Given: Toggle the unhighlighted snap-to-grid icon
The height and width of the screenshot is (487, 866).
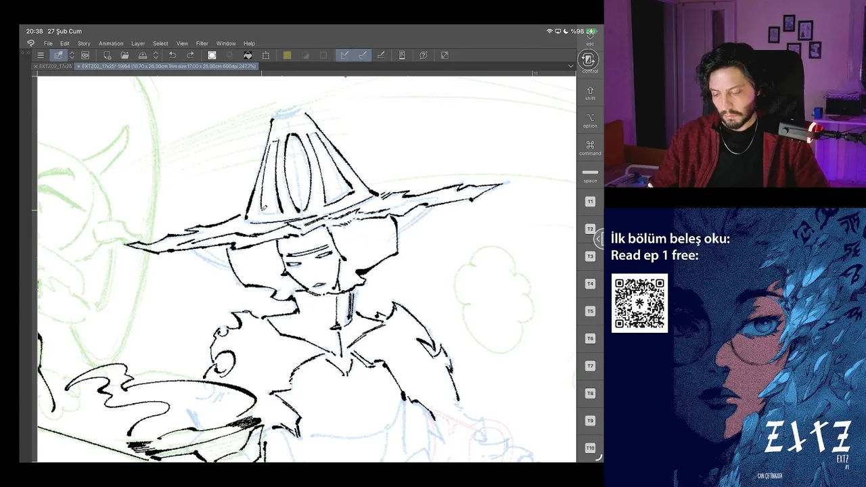Looking at the screenshot, I should point(381,55).
